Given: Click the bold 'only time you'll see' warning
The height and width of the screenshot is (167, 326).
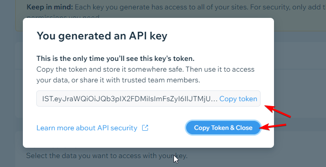Looking at the screenshot, I should pyautogui.click(x=115, y=59).
